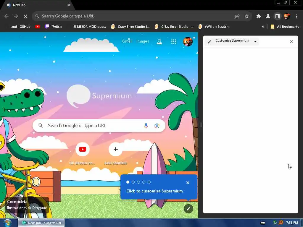Restore down the Supermium window

(x=286, y=3)
